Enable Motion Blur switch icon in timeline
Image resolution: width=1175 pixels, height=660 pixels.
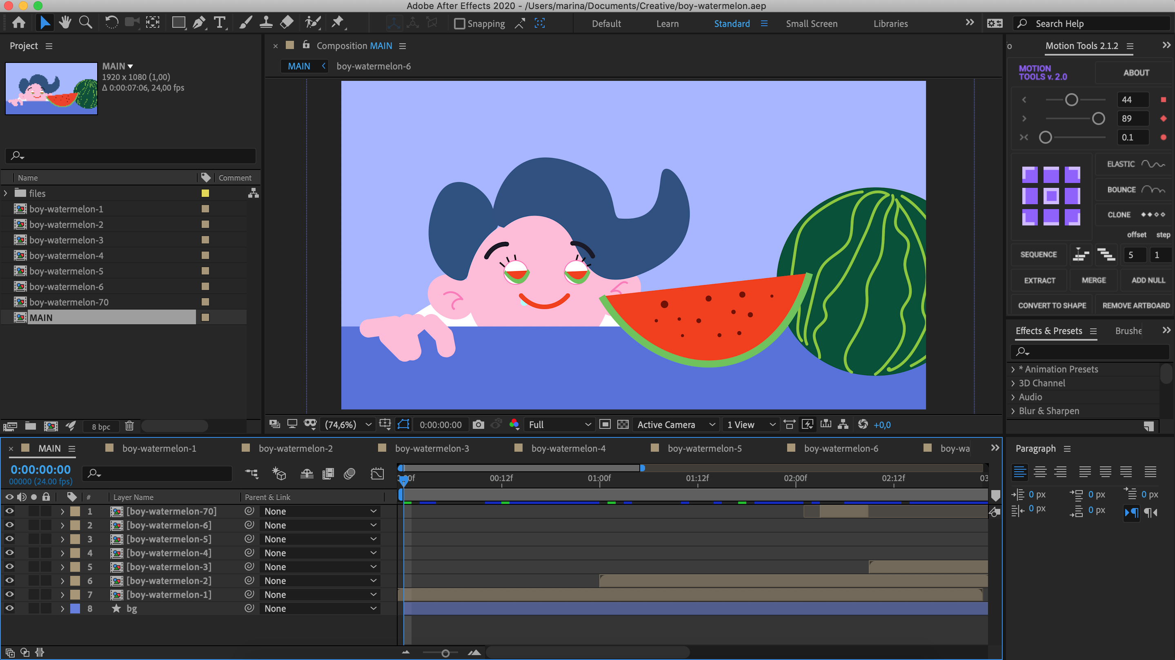point(349,474)
